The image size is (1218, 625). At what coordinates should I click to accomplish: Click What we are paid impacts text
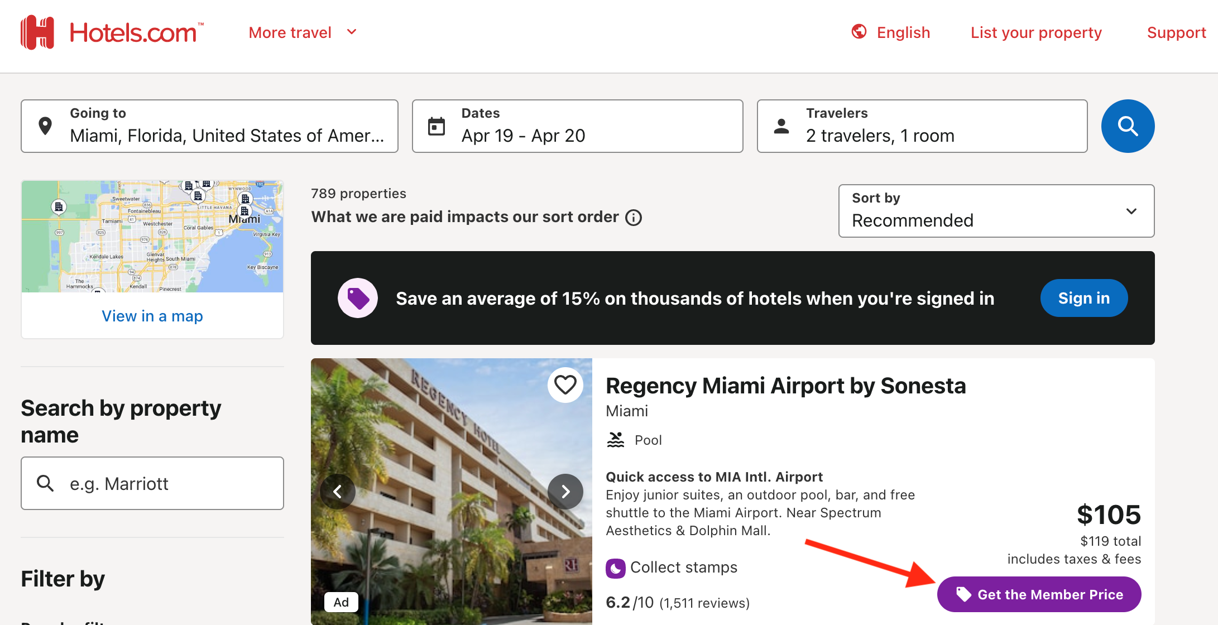[x=465, y=217]
